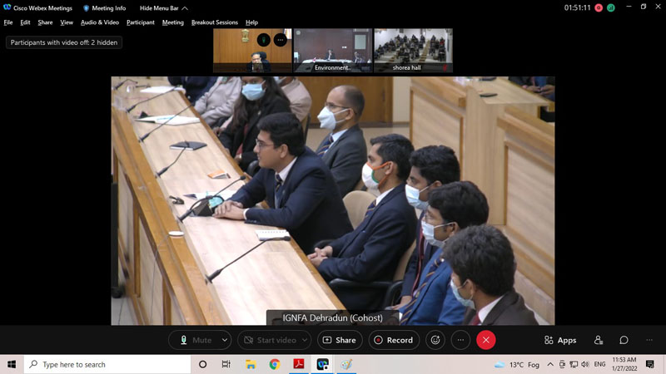
Task: Open panel options at bottom right
Action: point(649,340)
